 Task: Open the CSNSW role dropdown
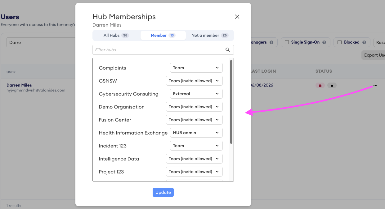[x=194, y=81]
